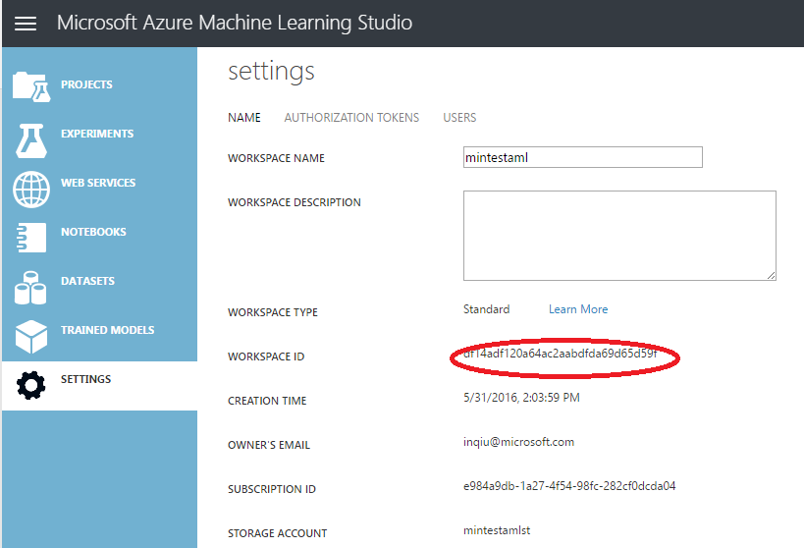
Task: Go to EXPERIMENTS in the sidebar
Action: [x=97, y=134]
